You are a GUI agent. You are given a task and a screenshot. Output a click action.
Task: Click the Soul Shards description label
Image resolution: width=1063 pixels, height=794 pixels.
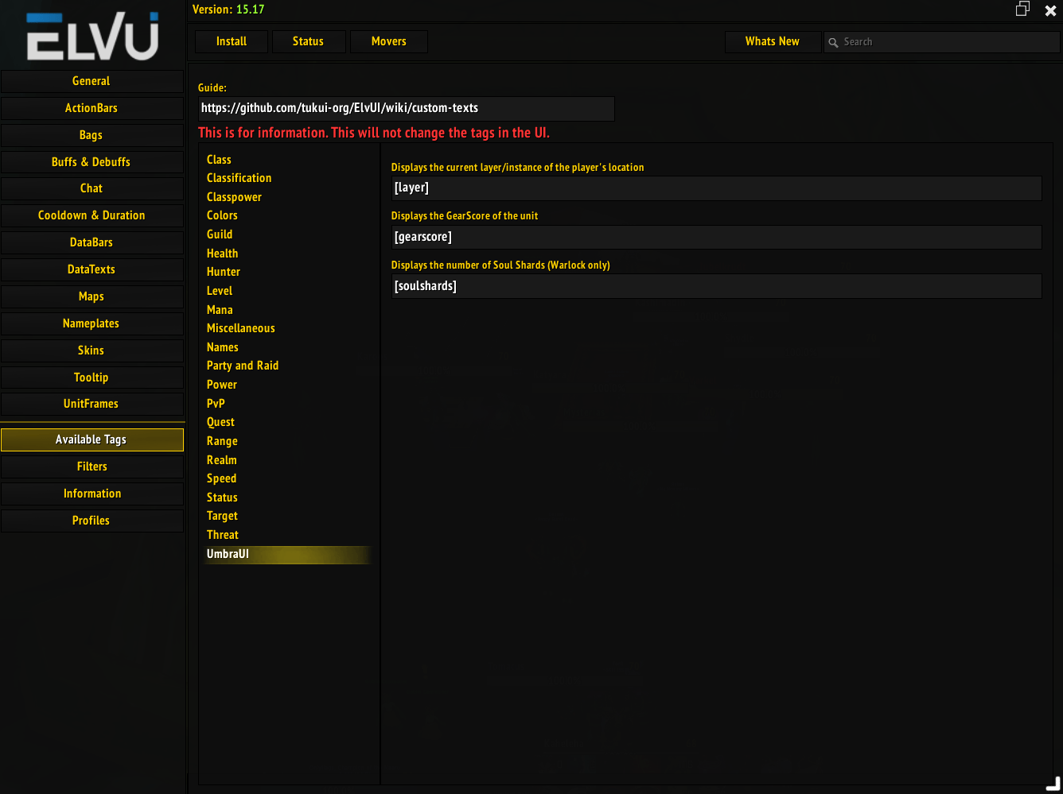pos(500,265)
